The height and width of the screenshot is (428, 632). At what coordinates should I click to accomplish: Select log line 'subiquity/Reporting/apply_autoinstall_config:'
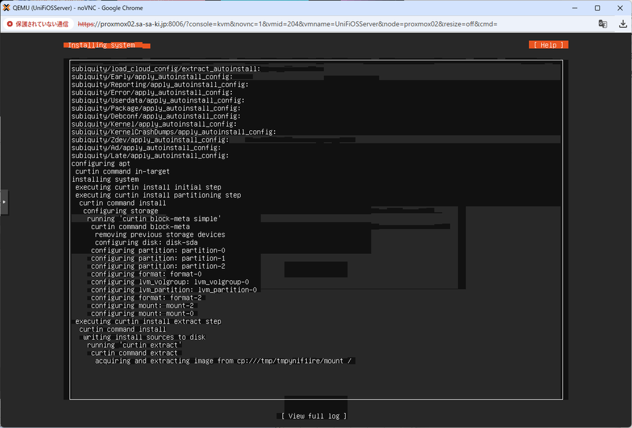coord(160,85)
